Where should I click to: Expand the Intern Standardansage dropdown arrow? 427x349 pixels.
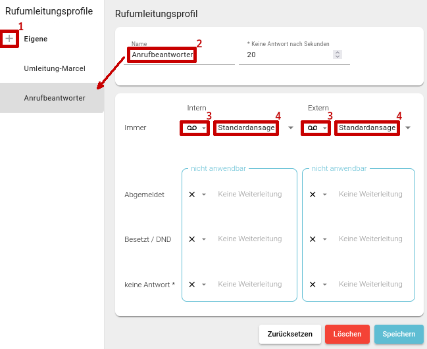pyautogui.click(x=290, y=128)
